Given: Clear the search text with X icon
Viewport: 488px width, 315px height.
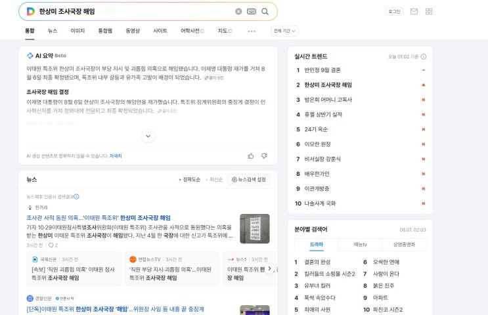Looking at the screenshot, I should click(238, 12).
